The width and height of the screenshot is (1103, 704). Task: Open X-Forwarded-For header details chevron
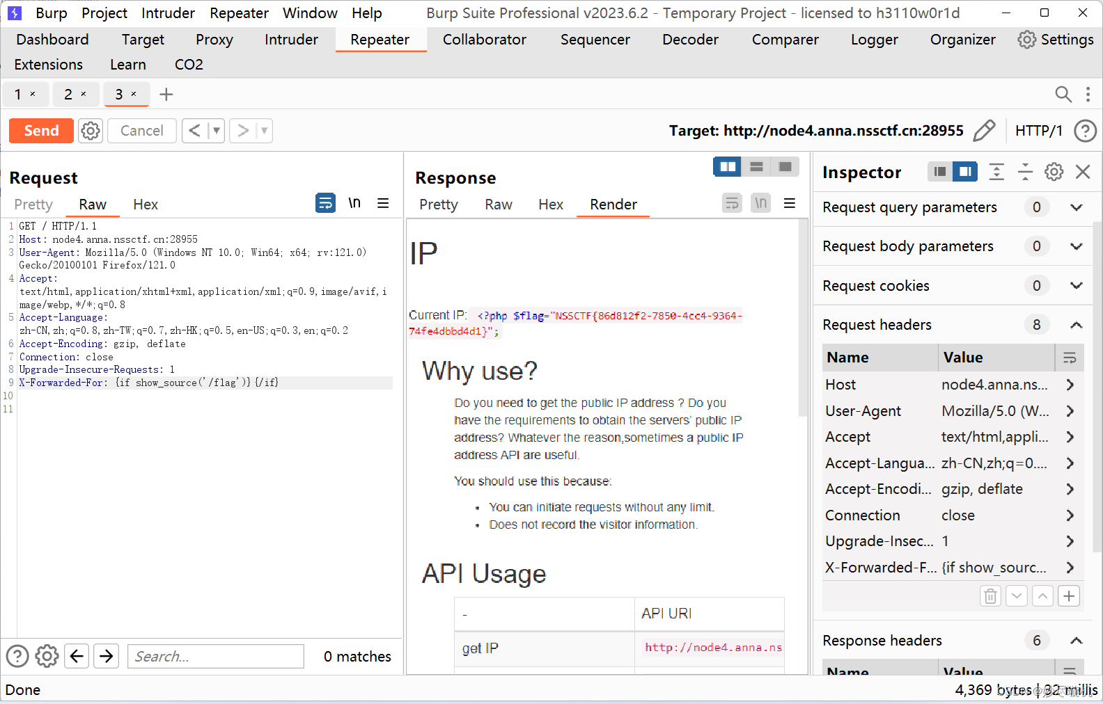click(1070, 568)
